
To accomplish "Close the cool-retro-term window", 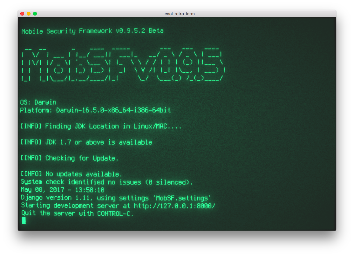I will click(22, 14).
